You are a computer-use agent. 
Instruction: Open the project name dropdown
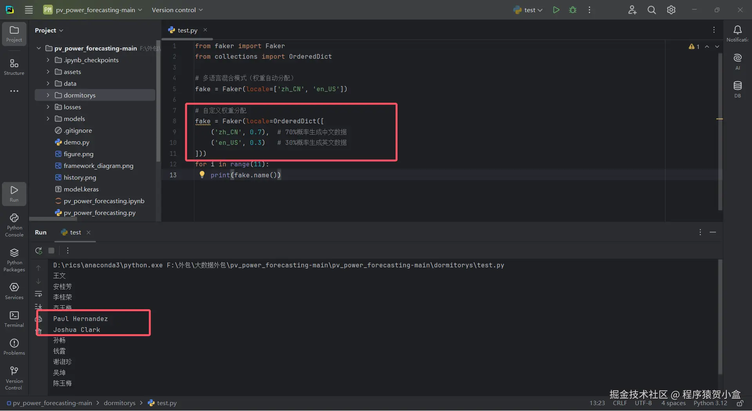click(93, 10)
